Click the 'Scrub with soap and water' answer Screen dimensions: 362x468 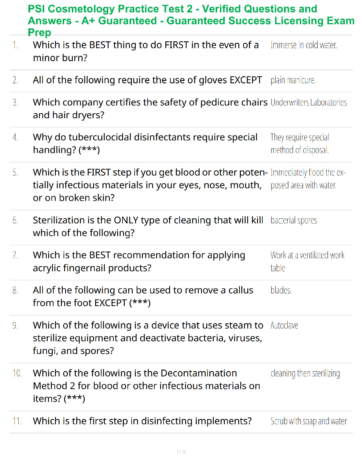[308, 421]
